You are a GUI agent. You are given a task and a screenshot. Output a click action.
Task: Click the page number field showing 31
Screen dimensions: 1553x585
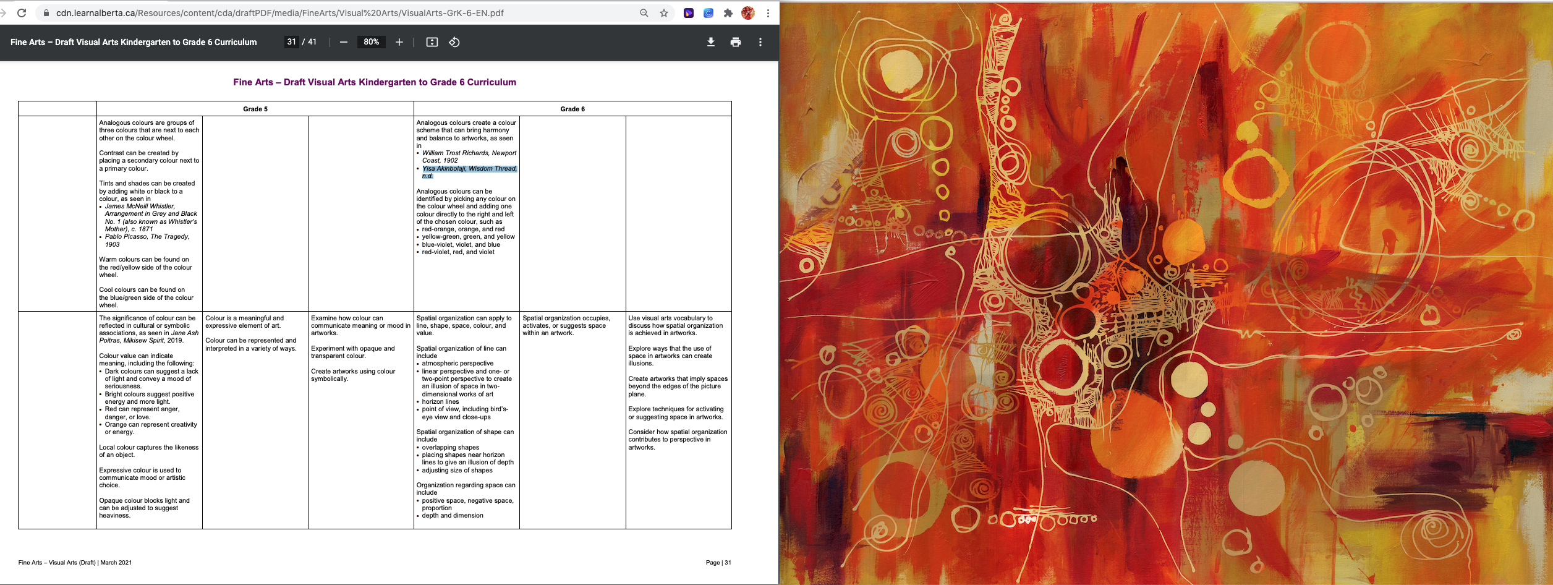(292, 42)
